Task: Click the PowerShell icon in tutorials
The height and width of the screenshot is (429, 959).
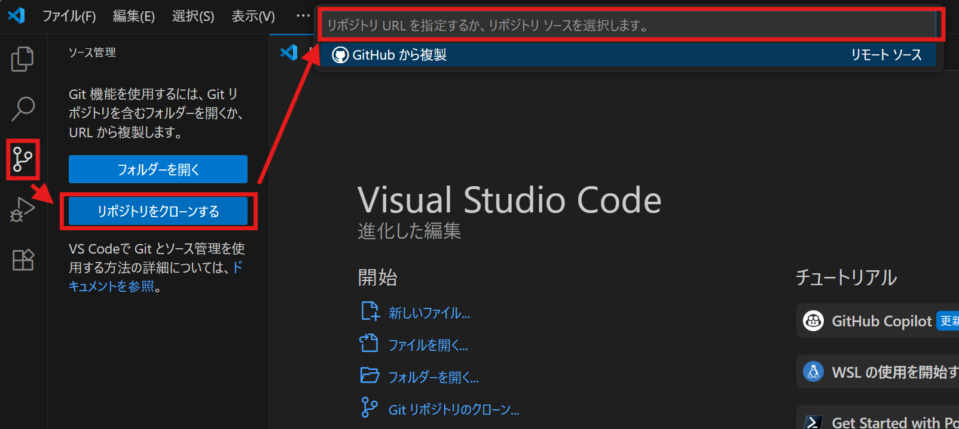Action: coord(813,421)
